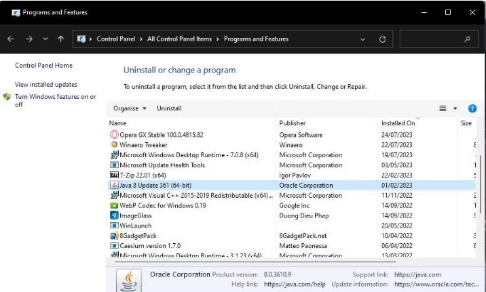Image resolution: width=486 pixels, height=292 pixels.
Task: Select Opera GX Stable 100.0.4815.82 entry
Action: coord(162,135)
